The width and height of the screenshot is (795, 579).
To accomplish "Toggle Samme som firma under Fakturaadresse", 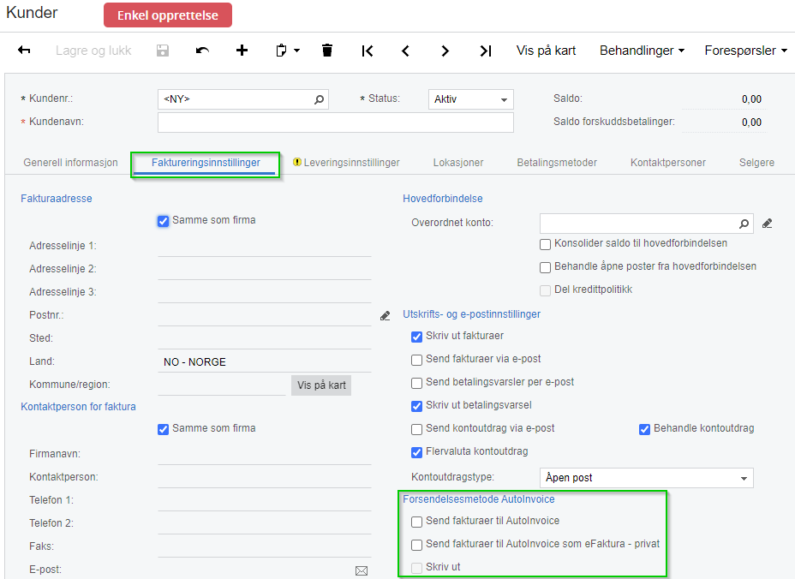I will [163, 221].
